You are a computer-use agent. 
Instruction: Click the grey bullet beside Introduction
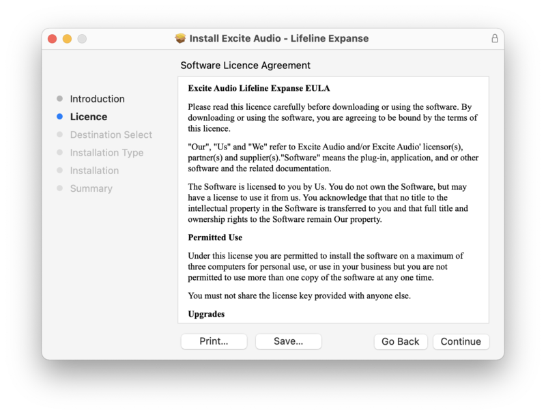tap(60, 99)
